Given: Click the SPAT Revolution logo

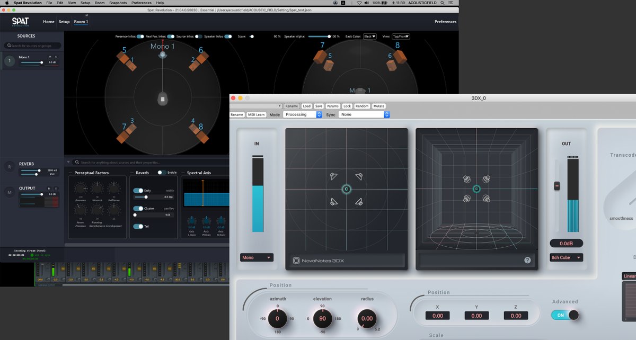Looking at the screenshot, I should pyautogui.click(x=21, y=22).
